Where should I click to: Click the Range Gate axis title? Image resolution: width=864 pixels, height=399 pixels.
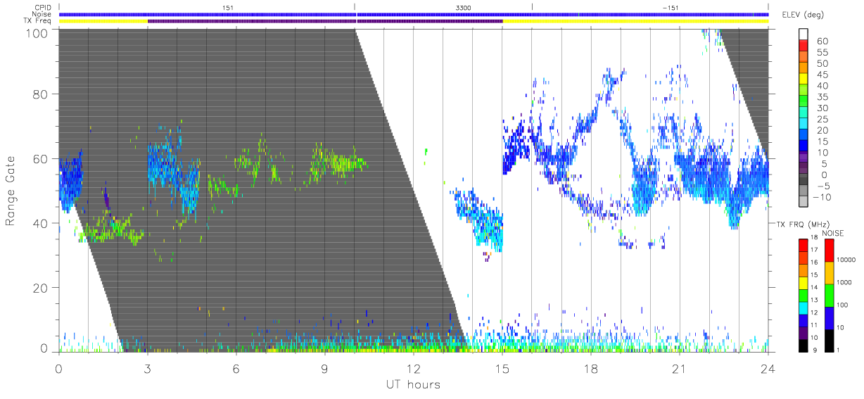coord(11,191)
